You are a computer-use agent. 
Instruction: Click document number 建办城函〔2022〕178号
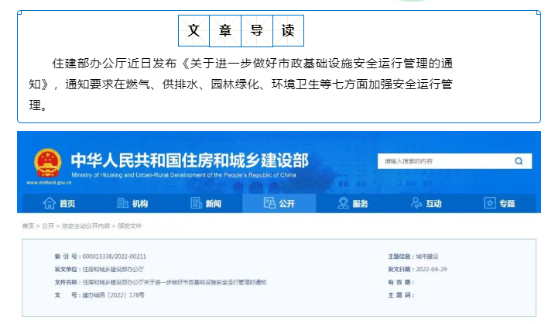(x=113, y=295)
